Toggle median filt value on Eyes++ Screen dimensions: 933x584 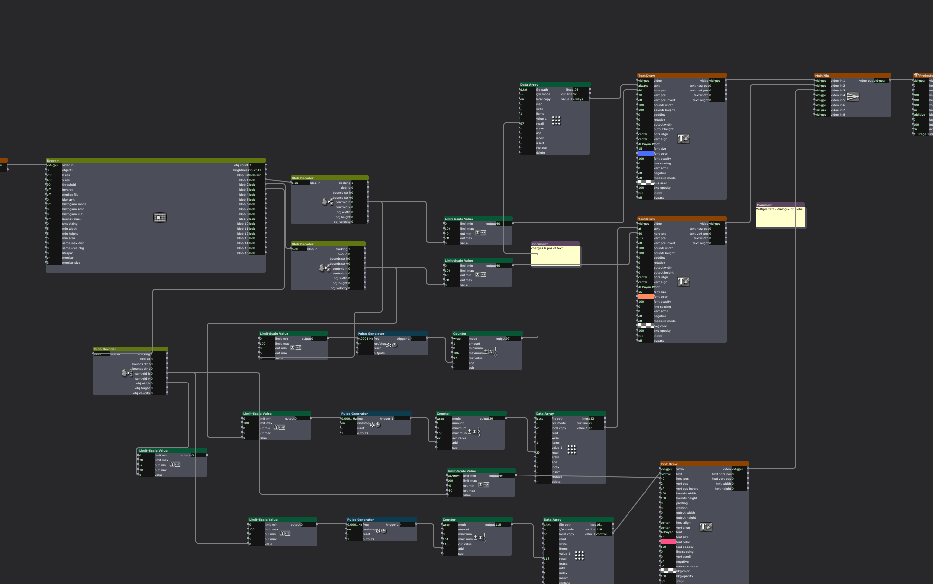[54, 195]
